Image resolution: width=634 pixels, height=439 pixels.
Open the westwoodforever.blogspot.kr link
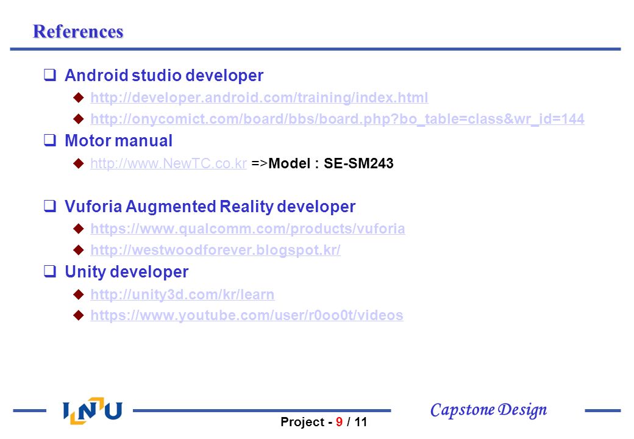[216, 250]
